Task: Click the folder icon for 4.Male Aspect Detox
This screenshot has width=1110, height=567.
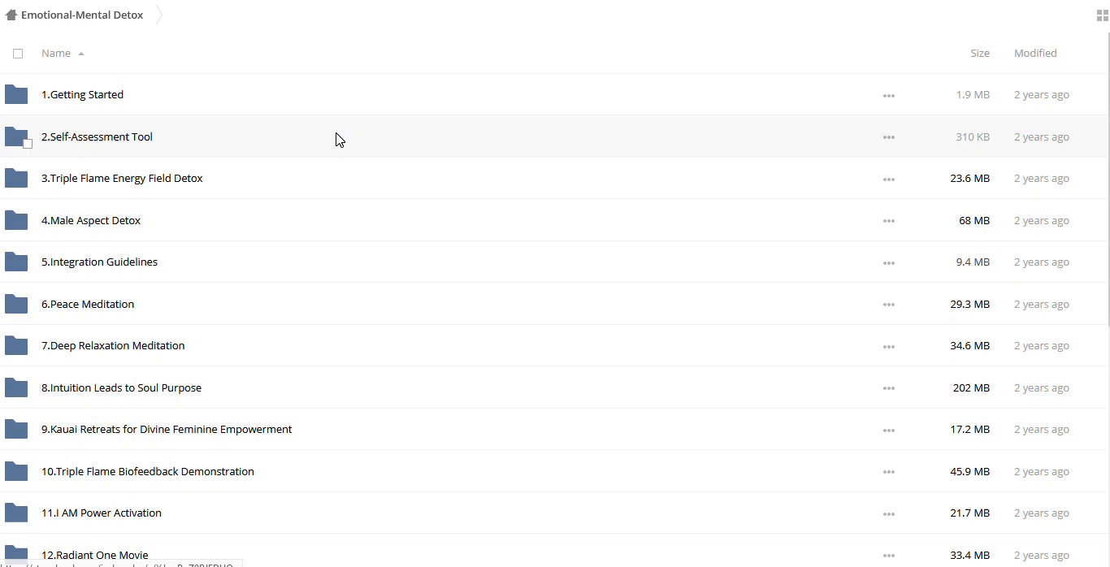Action: tap(16, 221)
